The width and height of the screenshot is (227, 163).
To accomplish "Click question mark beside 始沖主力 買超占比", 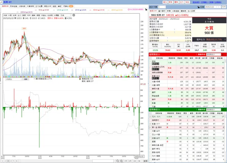I will coord(225,39).
